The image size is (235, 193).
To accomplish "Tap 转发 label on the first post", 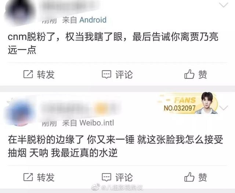I will (46, 74).
